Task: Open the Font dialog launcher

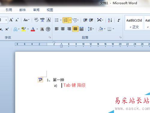Action: 50,37
